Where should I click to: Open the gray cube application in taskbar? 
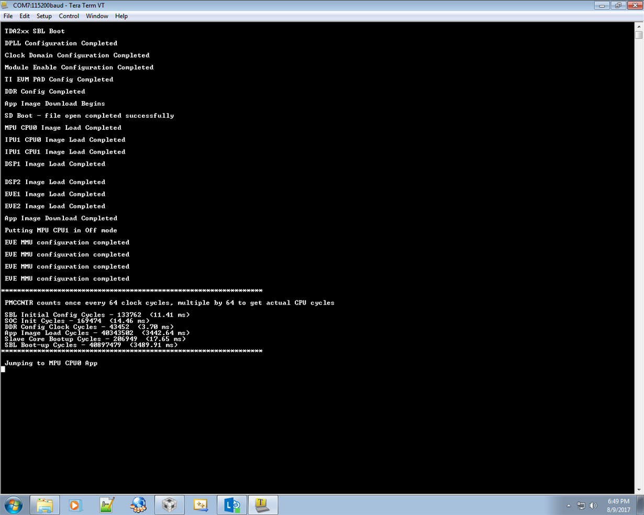pyautogui.click(x=169, y=505)
